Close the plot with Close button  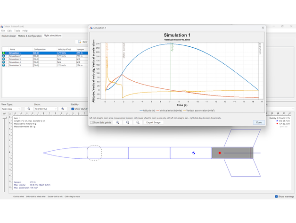258,122
